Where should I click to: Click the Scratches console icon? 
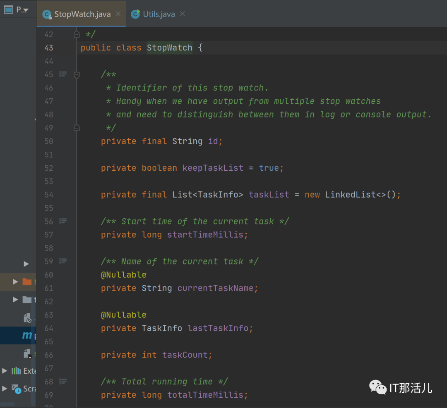[16, 389]
